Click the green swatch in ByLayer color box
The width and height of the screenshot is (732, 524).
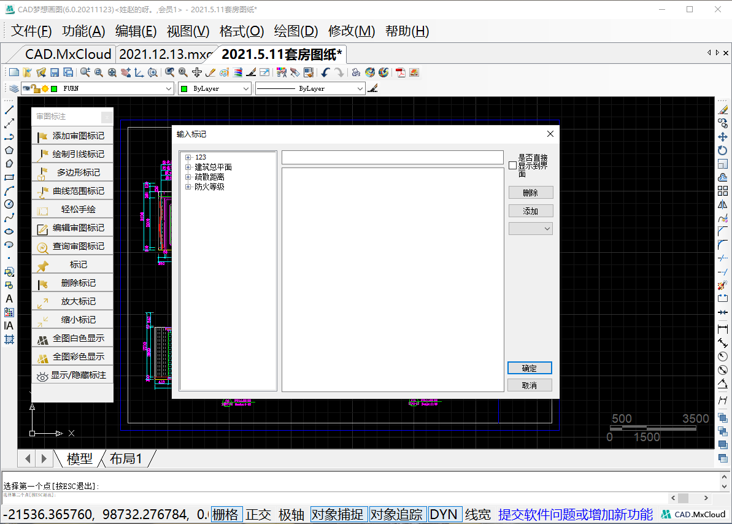point(185,89)
